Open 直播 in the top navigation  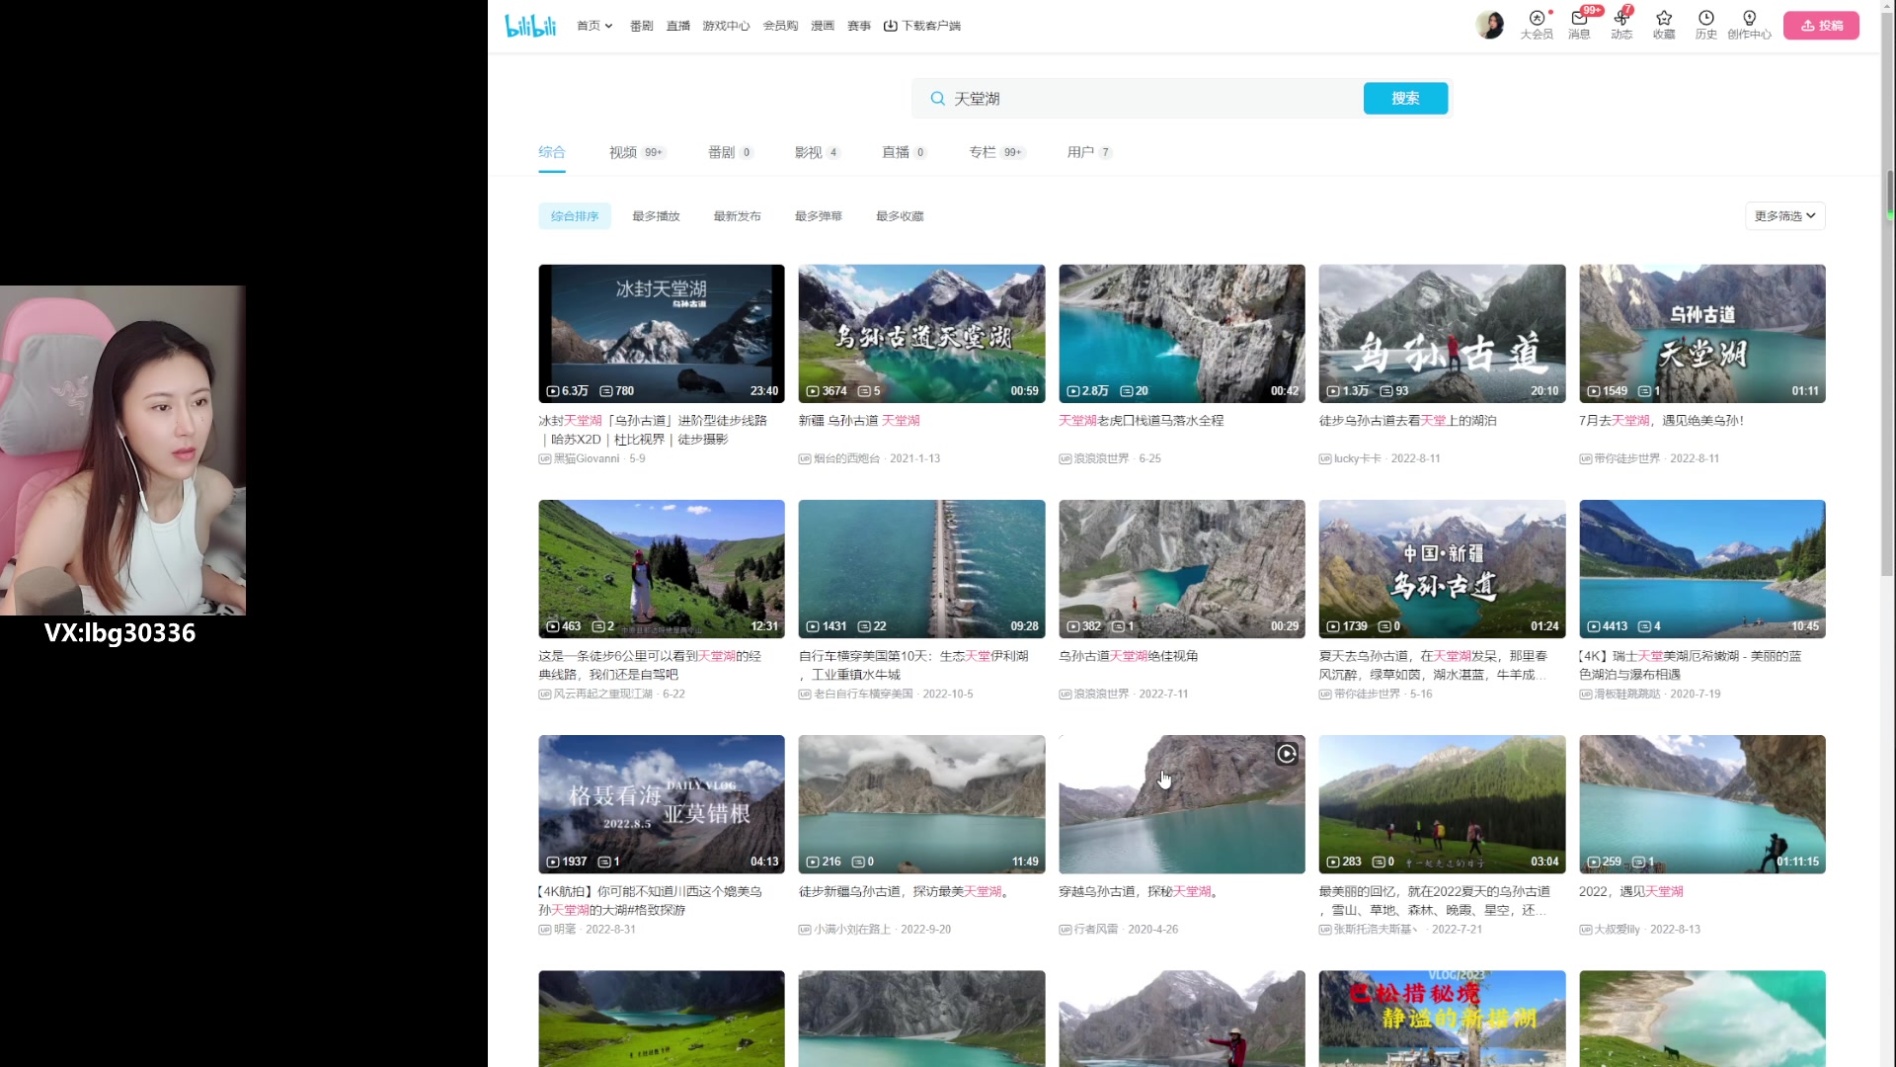click(x=678, y=26)
